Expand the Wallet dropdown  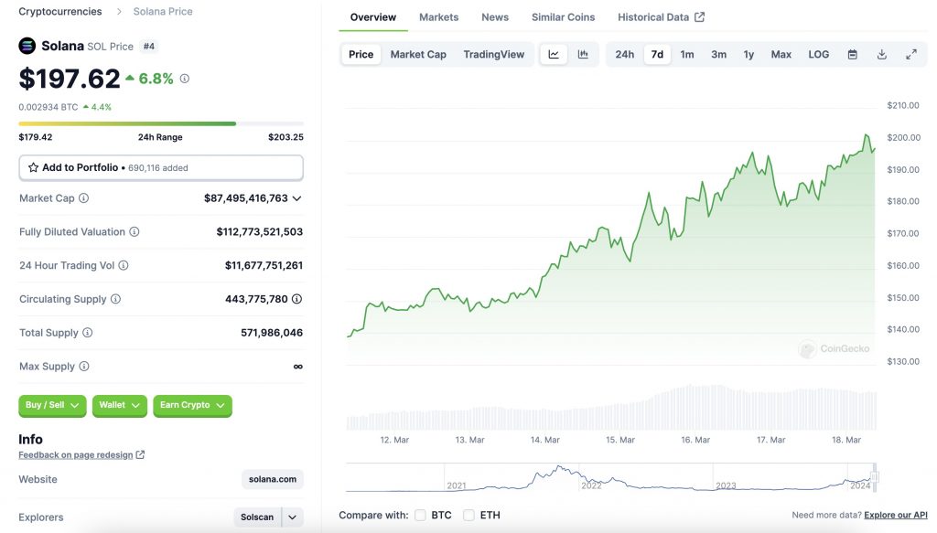[120, 405]
